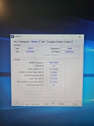Expand the Tools dropdown arrow
The height and width of the screenshot is (126, 94).
pyautogui.click(x=53, y=104)
